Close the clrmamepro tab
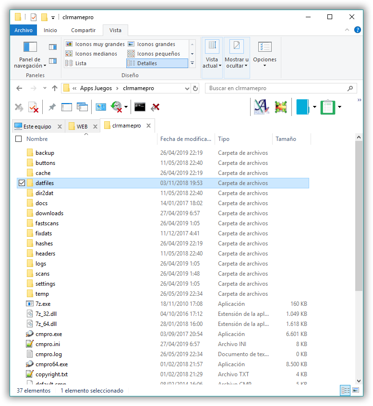 coord(149,126)
